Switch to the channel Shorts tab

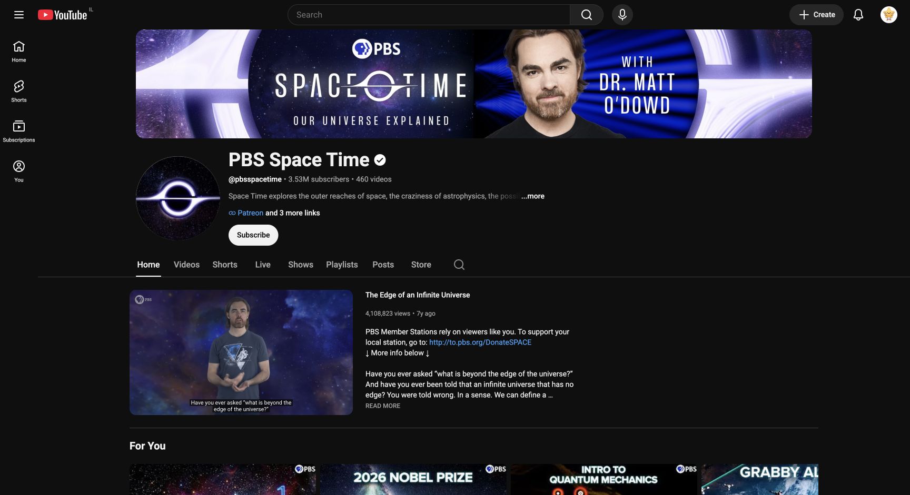225,265
